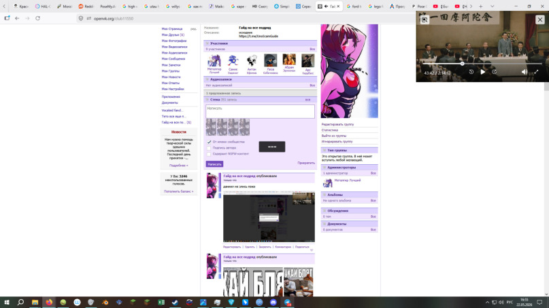Click the 'Написать' post text field
This screenshot has width=549, height=308.
tap(260, 111)
